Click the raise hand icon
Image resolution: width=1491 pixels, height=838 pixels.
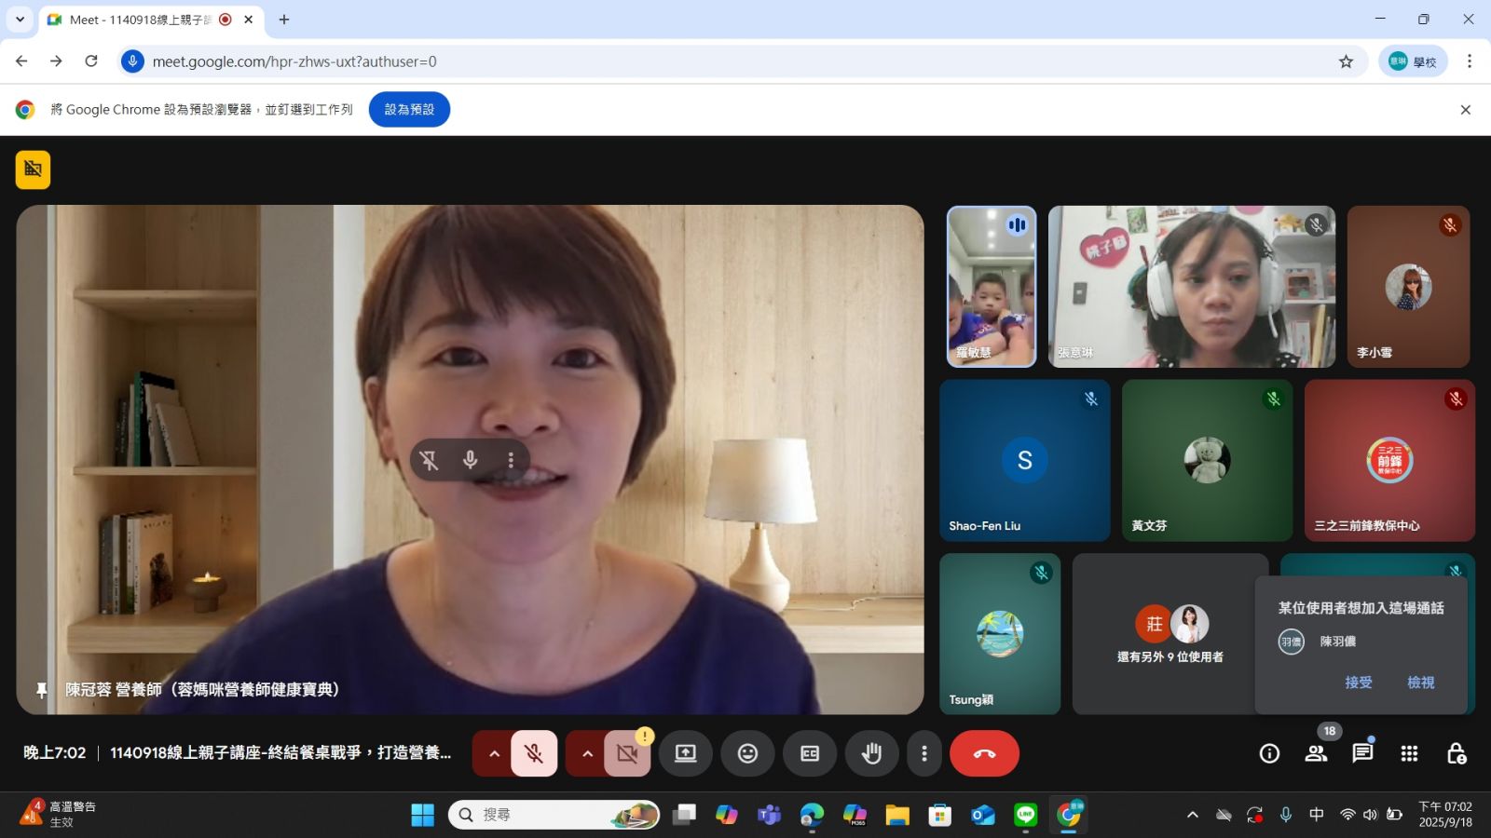871,753
